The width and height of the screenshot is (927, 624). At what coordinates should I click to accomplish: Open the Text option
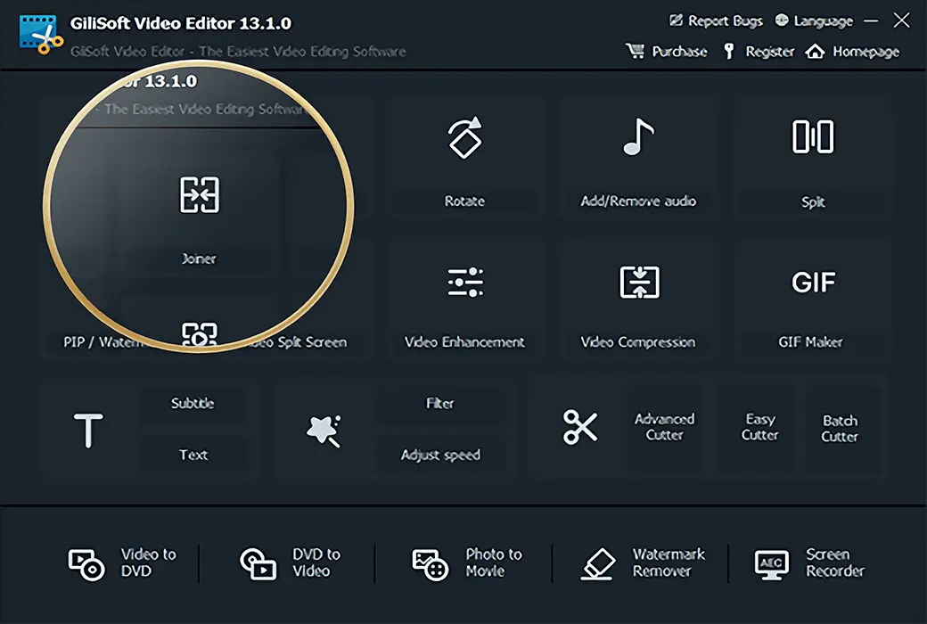tap(193, 455)
